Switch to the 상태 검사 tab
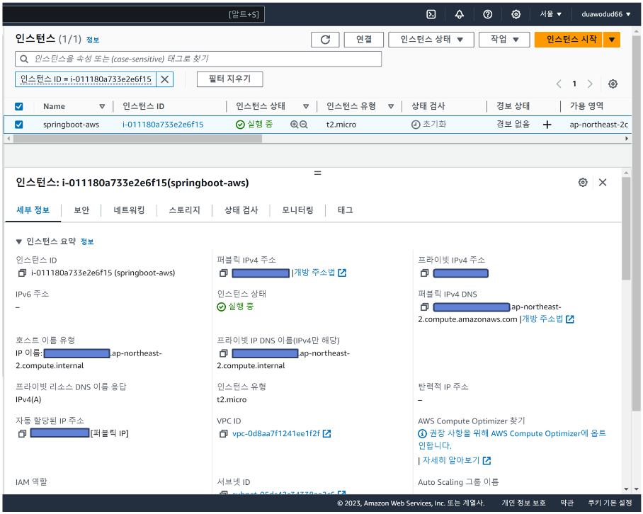Image resolution: width=643 pixels, height=514 pixels. pyautogui.click(x=241, y=210)
